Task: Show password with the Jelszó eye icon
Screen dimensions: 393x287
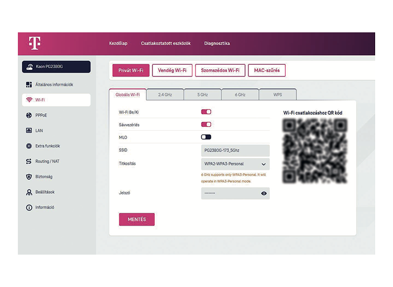Action: (263, 193)
